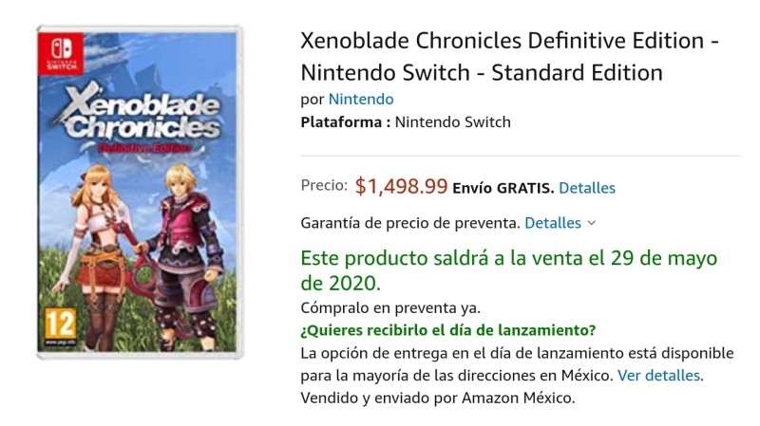This screenshot has width=760, height=426.
Task: Open Detalles link for garantía de preventa
Action: pos(553,223)
